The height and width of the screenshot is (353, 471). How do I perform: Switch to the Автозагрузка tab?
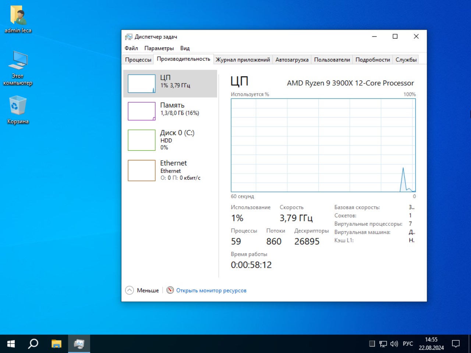click(292, 59)
